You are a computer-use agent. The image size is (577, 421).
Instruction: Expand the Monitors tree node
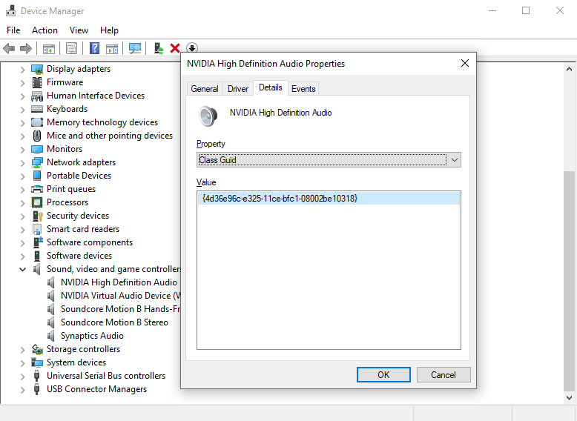click(22, 150)
